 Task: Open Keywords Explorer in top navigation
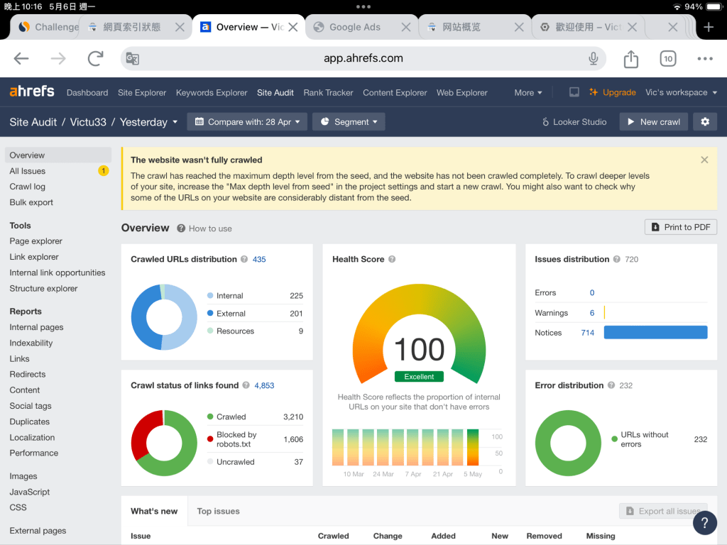coord(212,92)
